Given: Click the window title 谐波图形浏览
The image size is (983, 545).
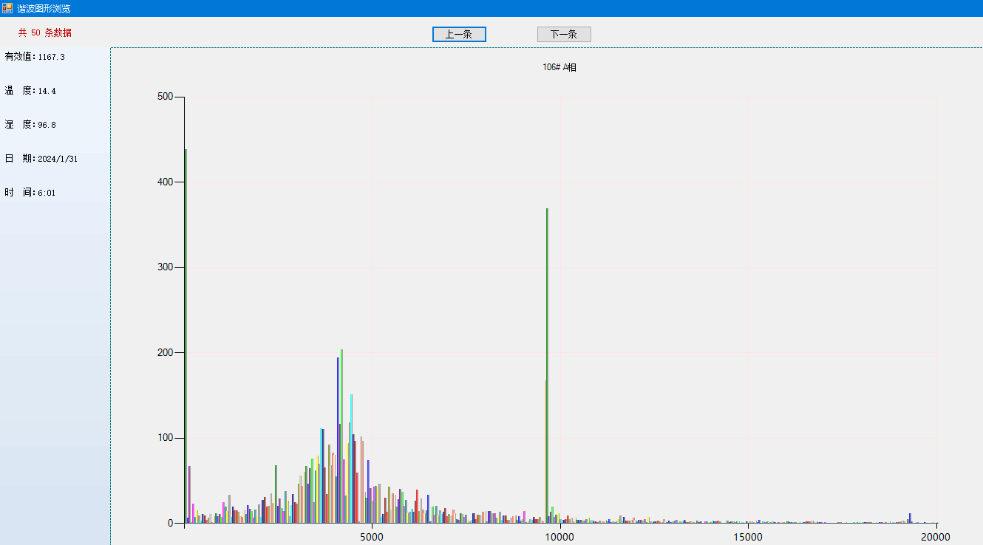Looking at the screenshot, I should point(44,8).
